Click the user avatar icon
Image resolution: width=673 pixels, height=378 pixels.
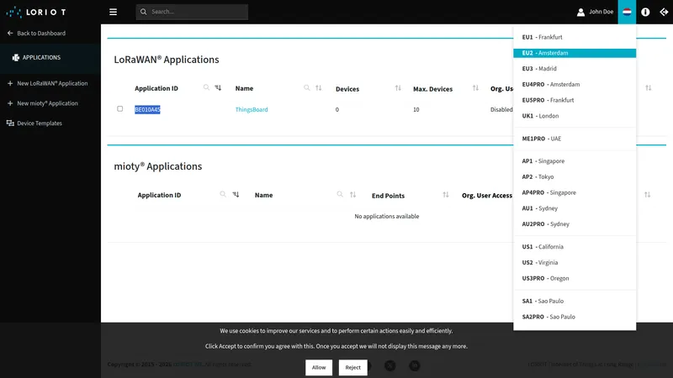(x=580, y=12)
